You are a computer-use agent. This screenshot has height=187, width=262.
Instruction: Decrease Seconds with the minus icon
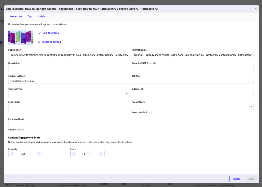coord(12,154)
